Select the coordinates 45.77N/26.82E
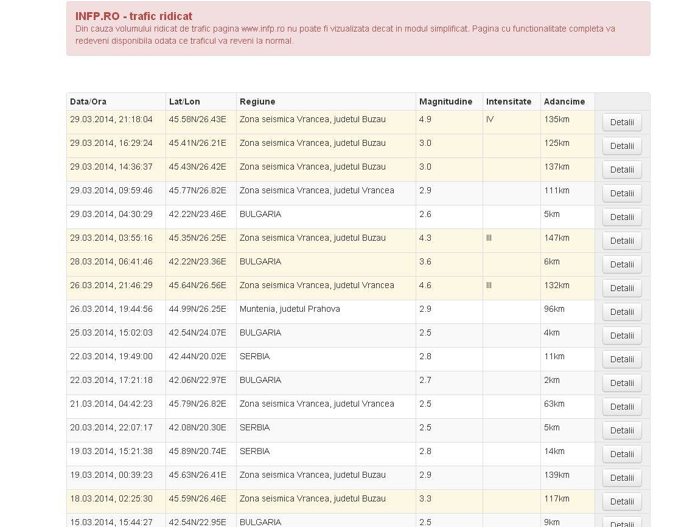684x527 pixels. tap(198, 190)
